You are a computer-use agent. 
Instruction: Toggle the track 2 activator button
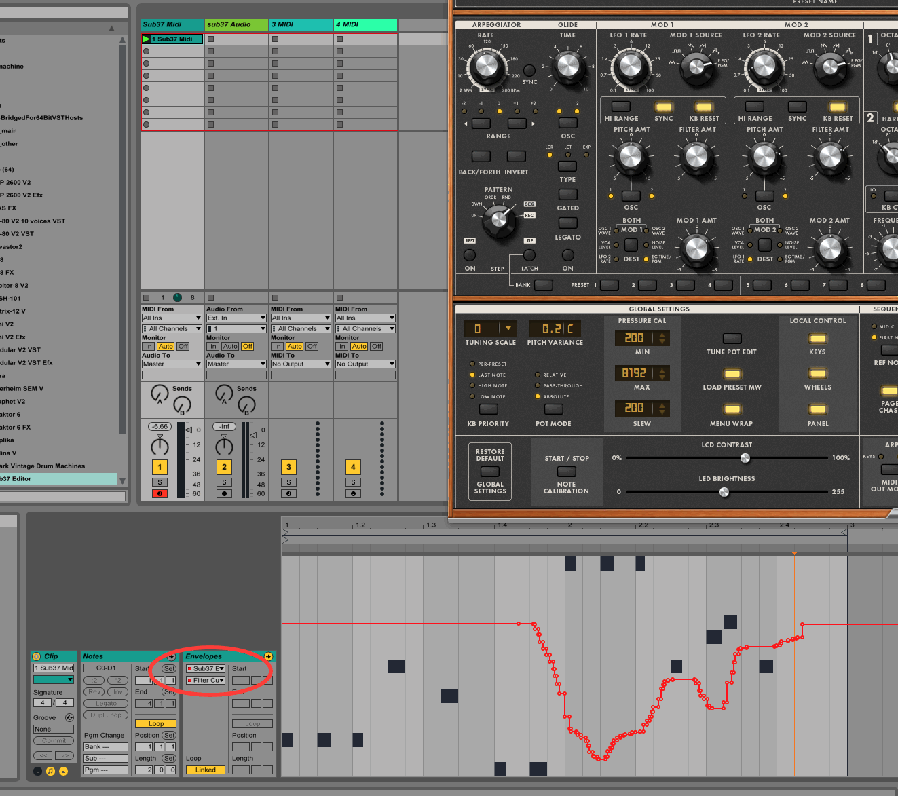224,467
